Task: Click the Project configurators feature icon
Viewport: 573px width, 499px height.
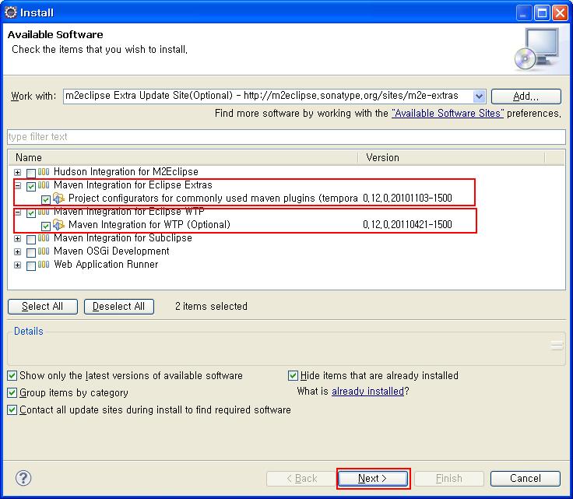Action: point(58,198)
